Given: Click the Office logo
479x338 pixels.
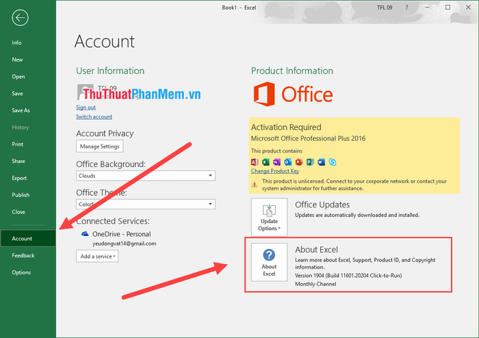Looking at the screenshot, I should coord(293,94).
